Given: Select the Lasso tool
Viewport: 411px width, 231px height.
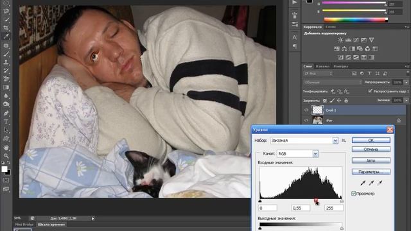Looking at the screenshot, I should click(x=6, y=12).
